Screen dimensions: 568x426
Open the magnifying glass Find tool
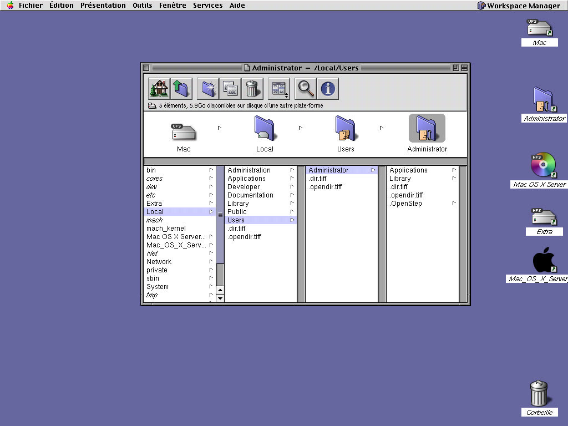306,88
